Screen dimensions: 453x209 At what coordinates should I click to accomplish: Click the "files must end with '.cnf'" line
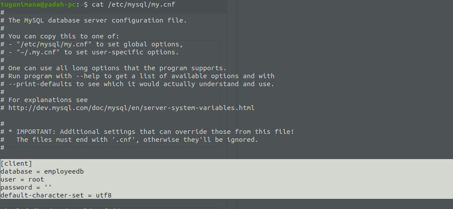point(137,140)
